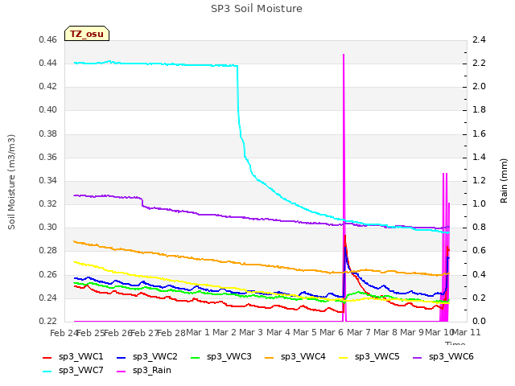Click the sp3_VWC4 orange legend swatch
Image resolution: width=515 pixels, height=386 pixels.
270,357
